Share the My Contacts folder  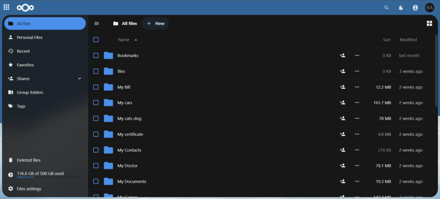coord(342,150)
